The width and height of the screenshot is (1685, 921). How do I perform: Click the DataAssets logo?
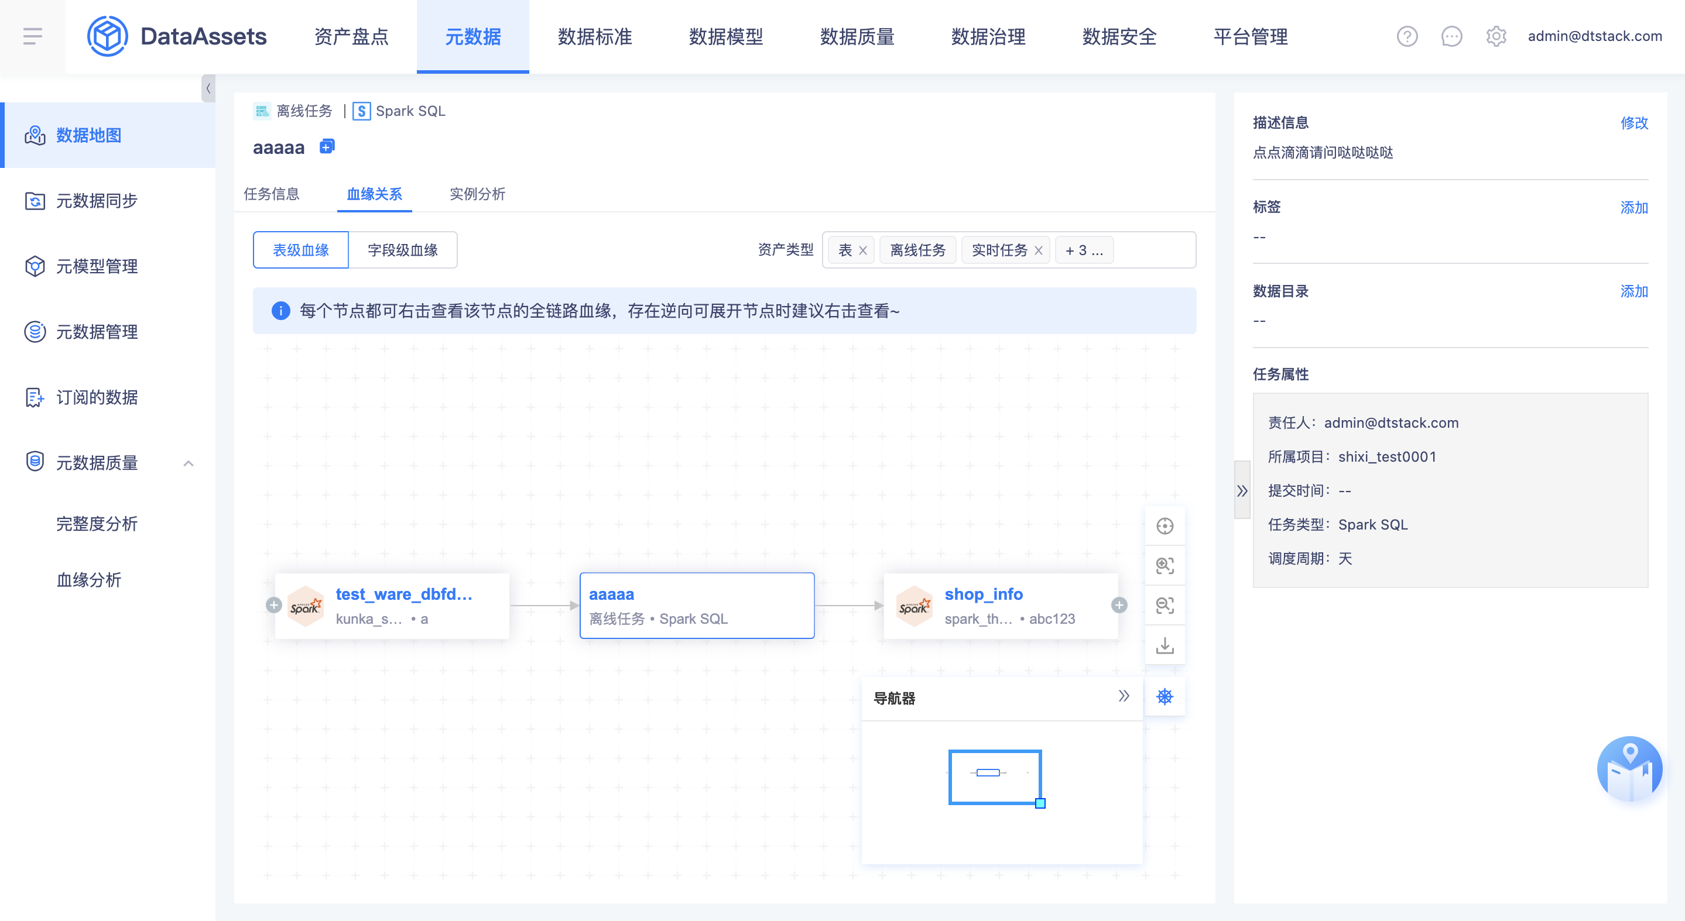(177, 36)
